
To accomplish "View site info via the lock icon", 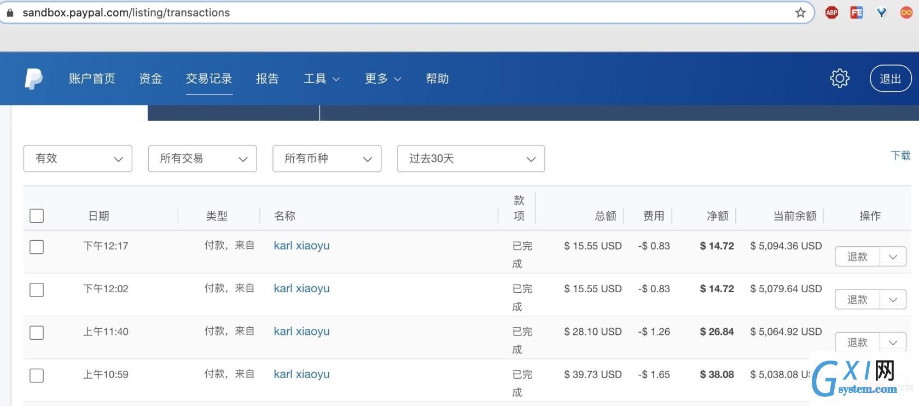I will (9, 13).
